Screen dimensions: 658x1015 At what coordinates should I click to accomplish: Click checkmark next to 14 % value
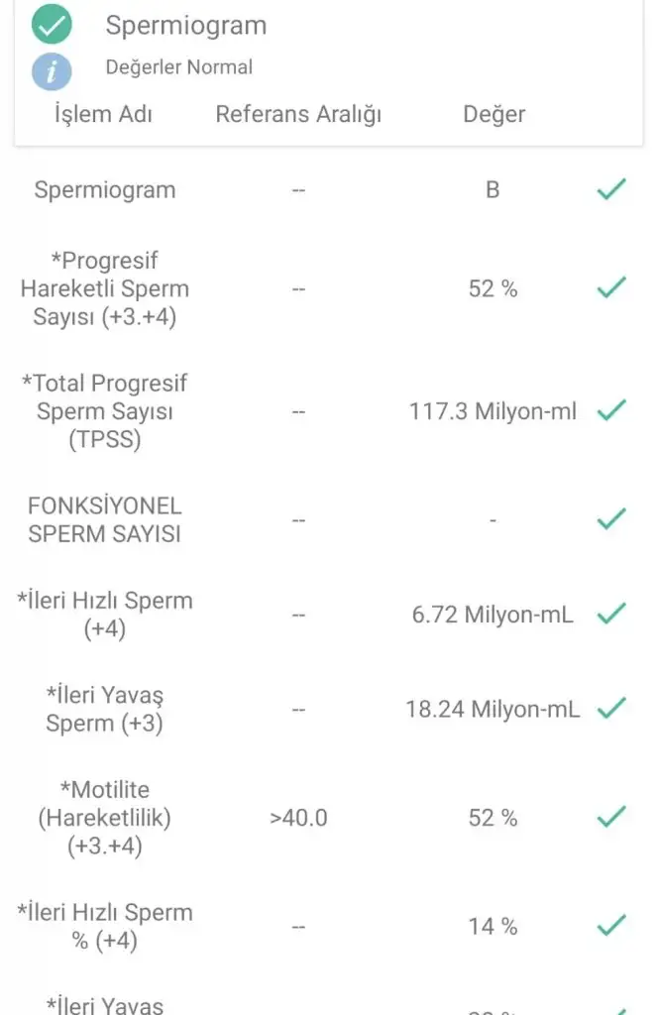611,926
